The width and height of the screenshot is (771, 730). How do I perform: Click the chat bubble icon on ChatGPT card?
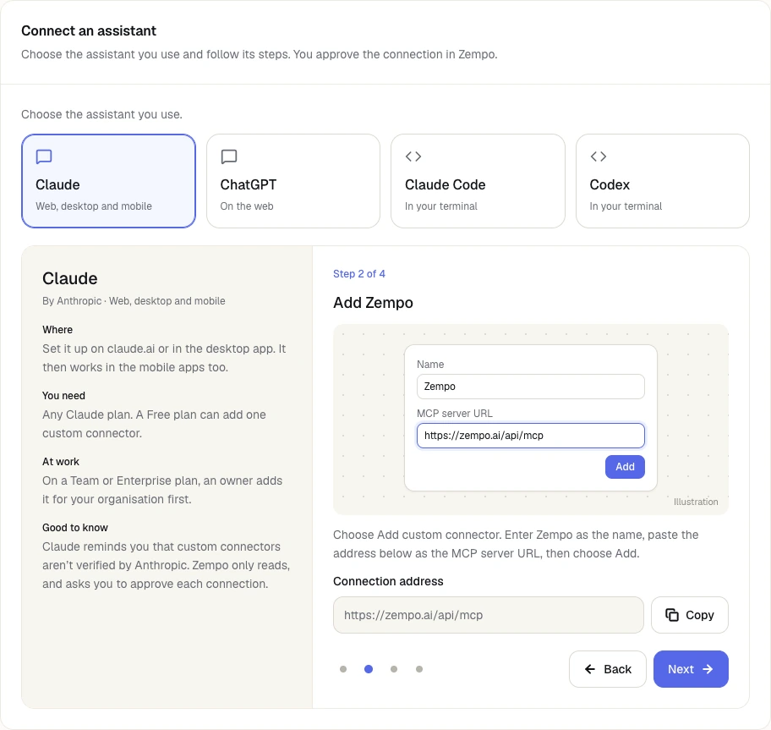click(228, 156)
